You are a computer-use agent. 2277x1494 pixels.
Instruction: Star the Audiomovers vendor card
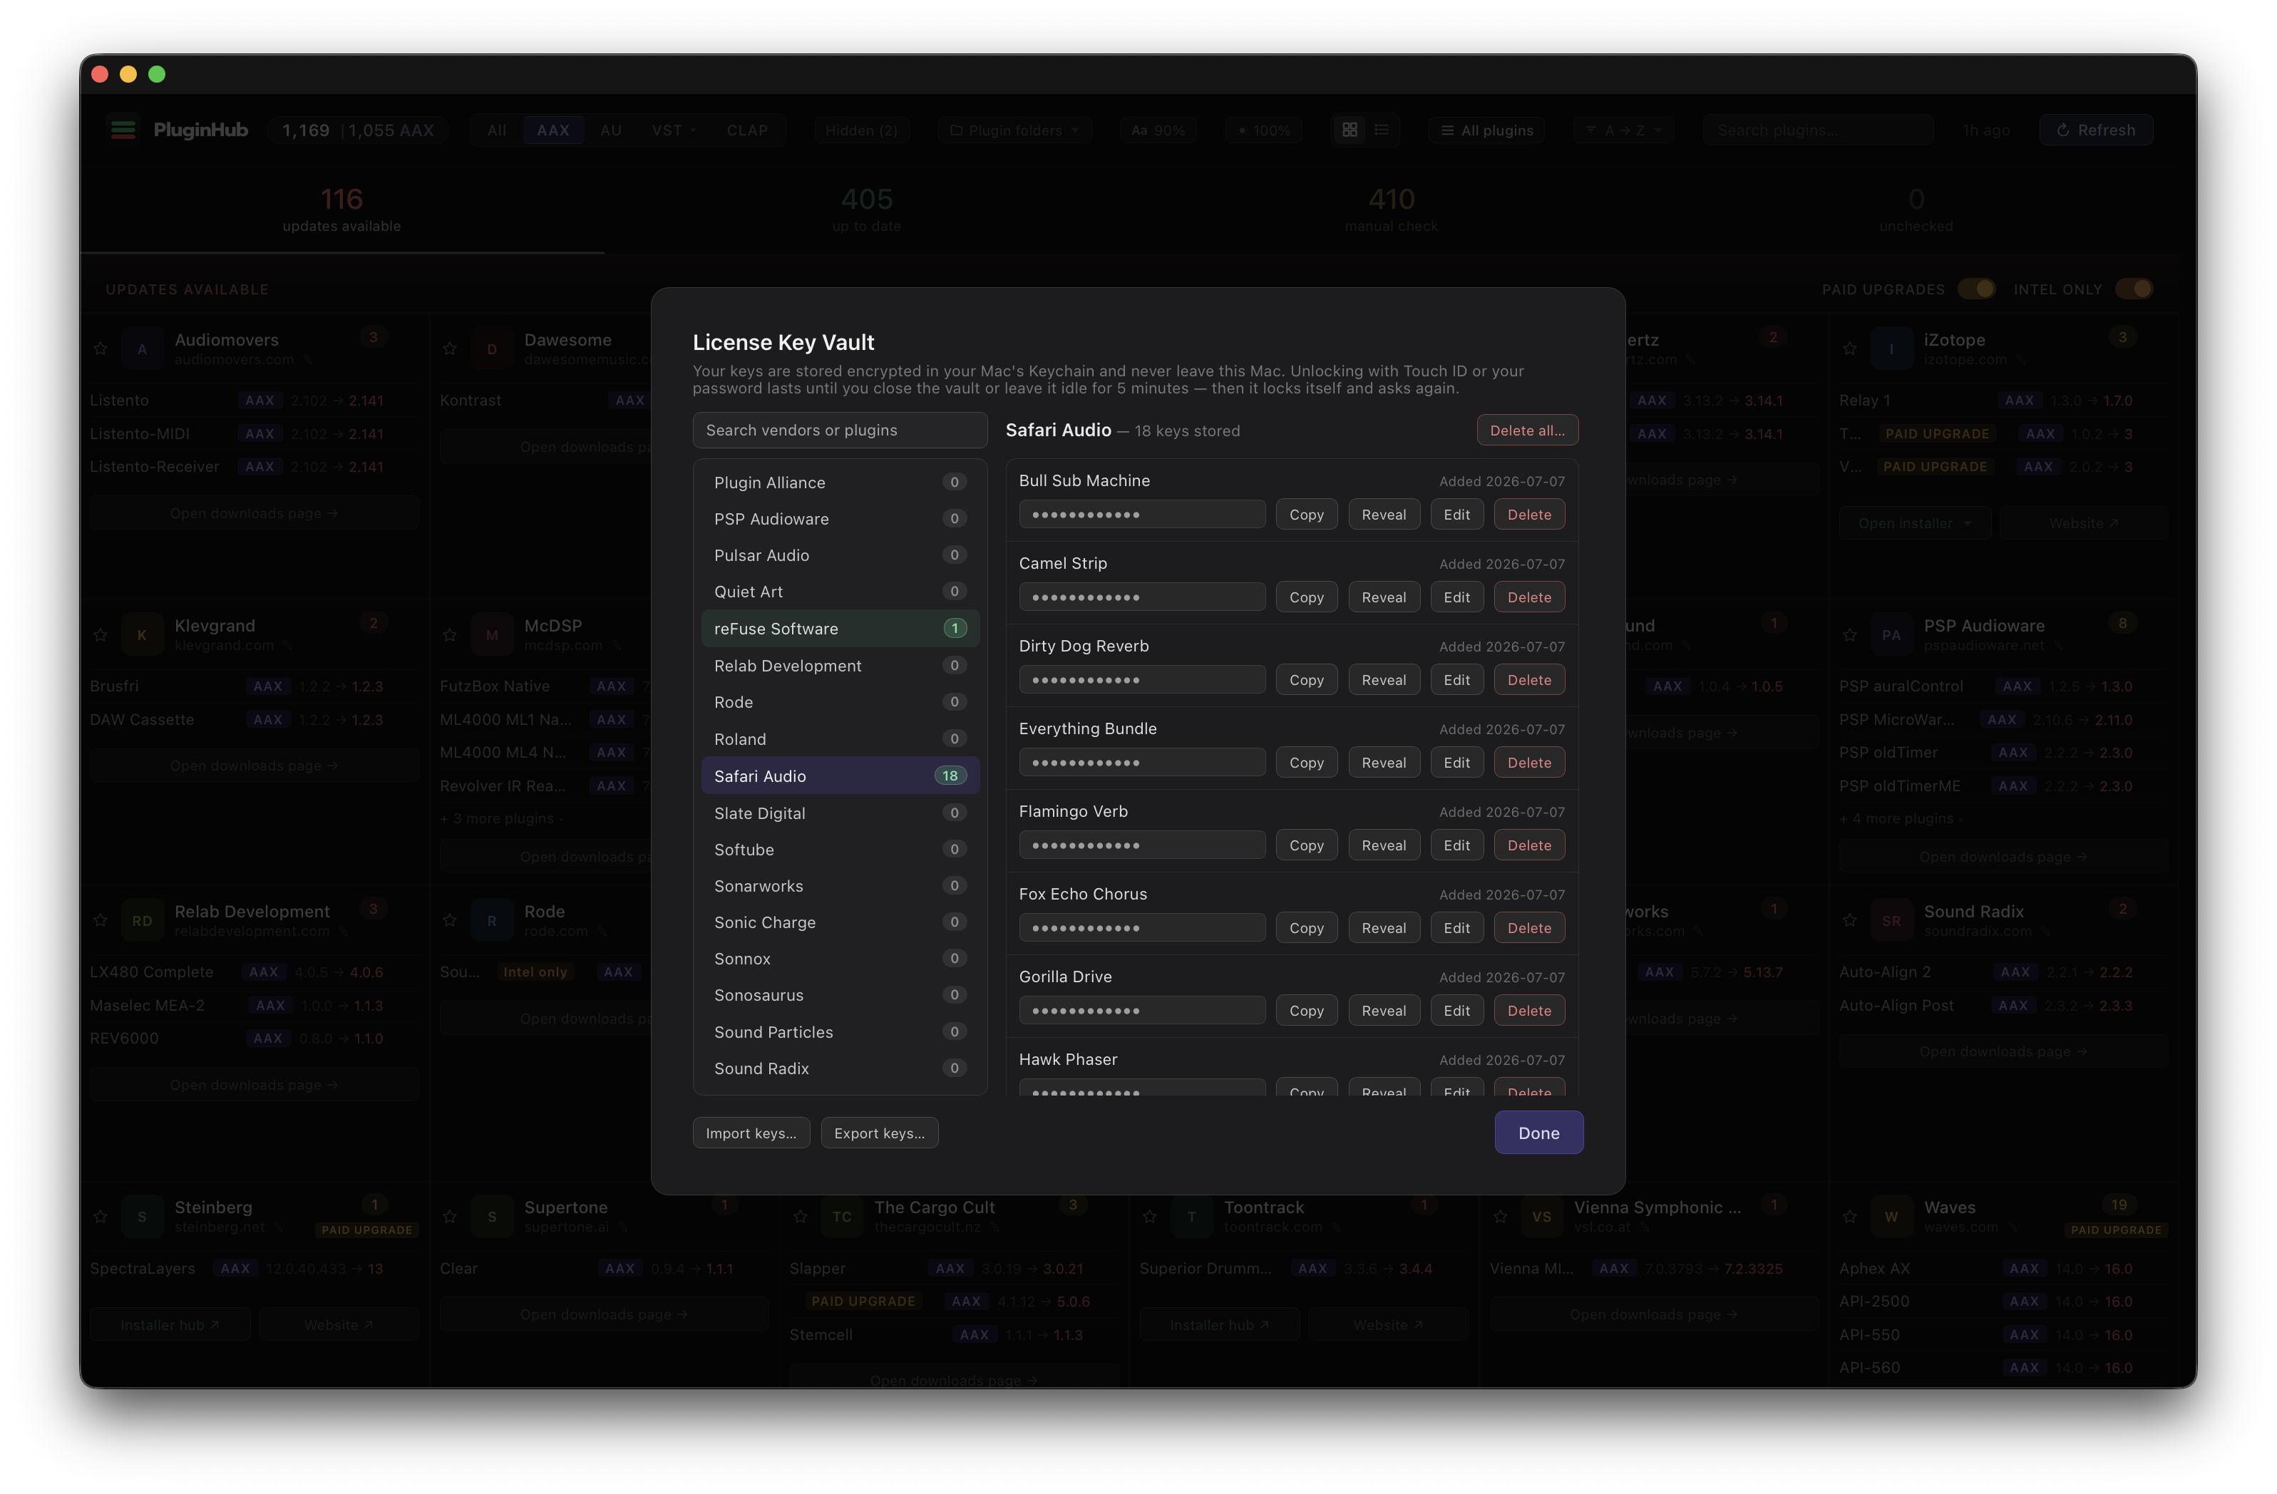click(101, 349)
